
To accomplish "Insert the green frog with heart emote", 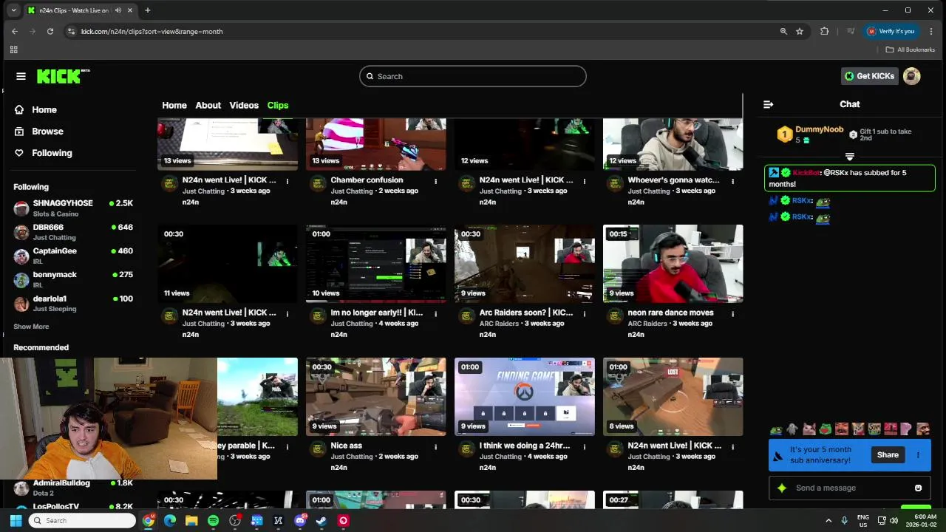I will point(826,429).
